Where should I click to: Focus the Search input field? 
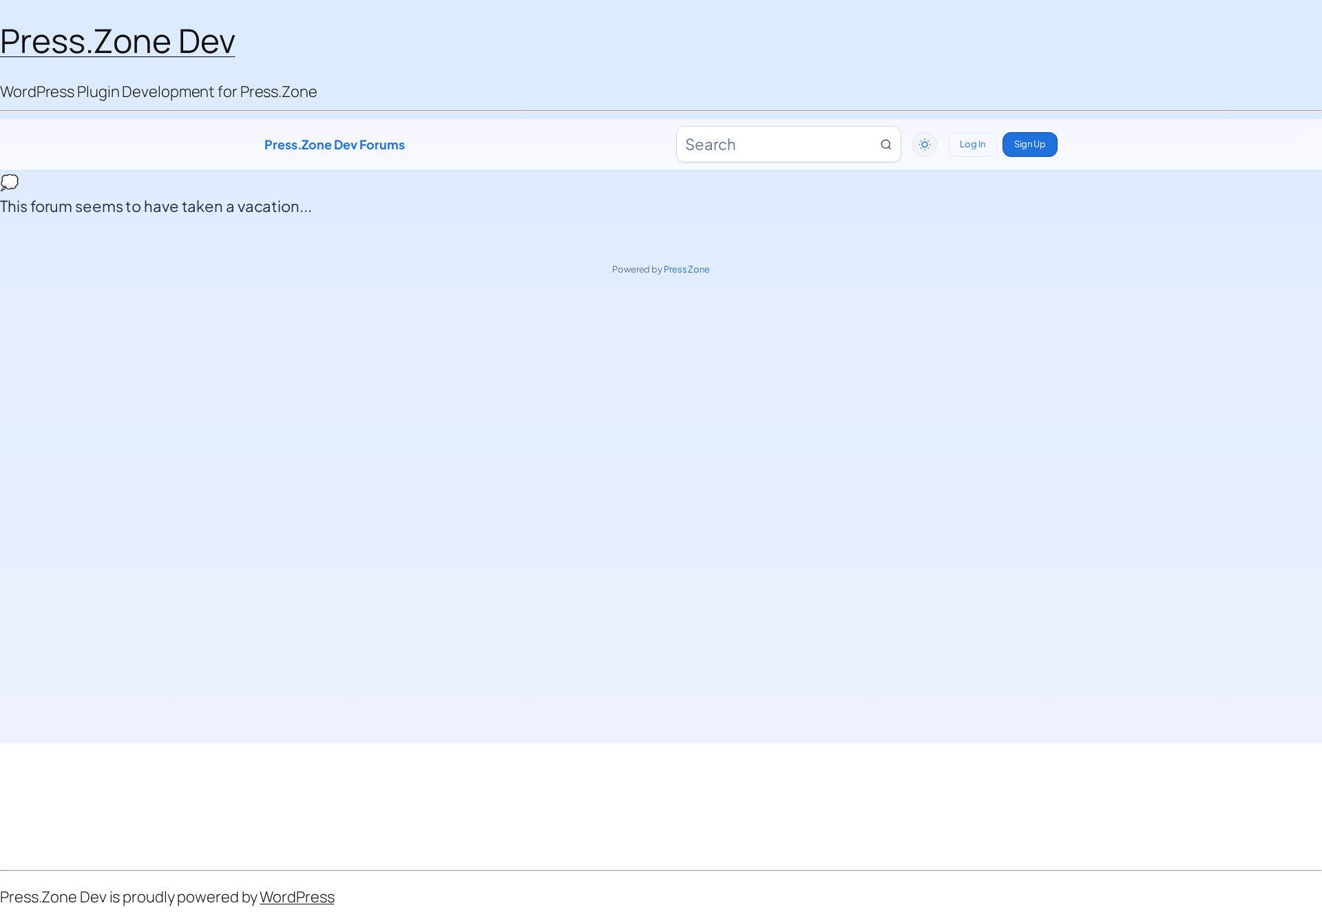click(788, 145)
